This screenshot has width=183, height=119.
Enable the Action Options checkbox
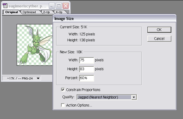[63, 105]
